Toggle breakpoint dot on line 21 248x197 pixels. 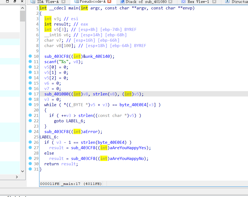pos(30,115)
